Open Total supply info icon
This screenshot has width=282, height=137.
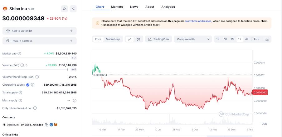pyautogui.click(x=21, y=93)
